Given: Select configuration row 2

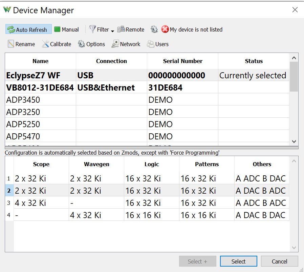Looking at the screenshot, I should click(x=147, y=190).
